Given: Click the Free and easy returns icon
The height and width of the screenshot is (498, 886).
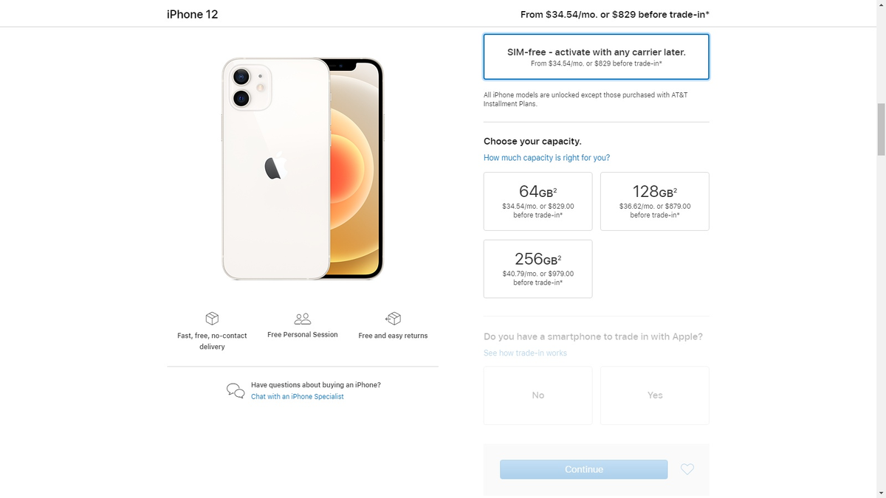Looking at the screenshot, I should pyautogui.click(x=393, y=318).
